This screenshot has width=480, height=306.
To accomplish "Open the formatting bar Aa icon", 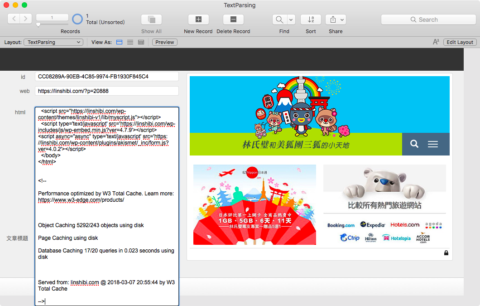I will click(x=436, y=42).
